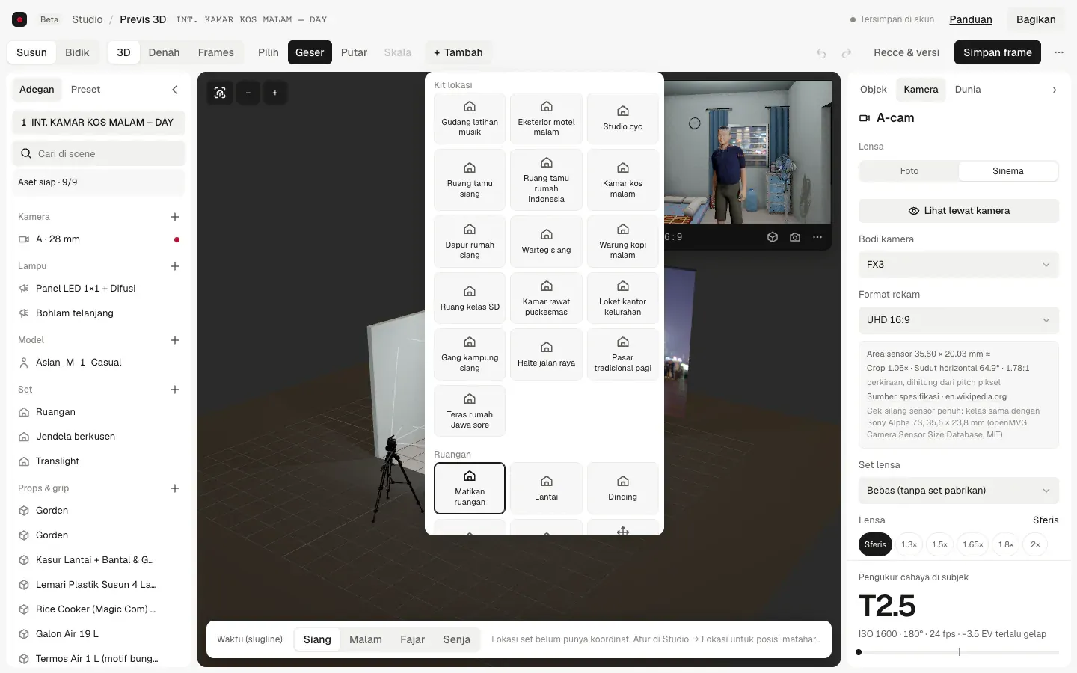Viewport: 1077px width, 673px height.
Task: Choose the 1.5× anamorphic squeeze chip
Action: coord(940,544)
